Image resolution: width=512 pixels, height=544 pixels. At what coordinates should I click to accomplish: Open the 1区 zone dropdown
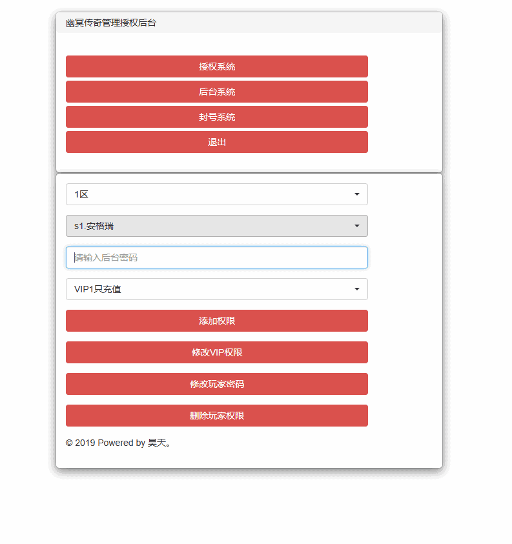[216, 194]
